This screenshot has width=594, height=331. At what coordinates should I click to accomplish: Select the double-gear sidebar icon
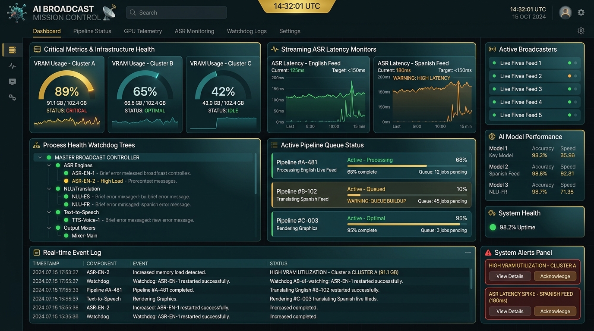12,98
